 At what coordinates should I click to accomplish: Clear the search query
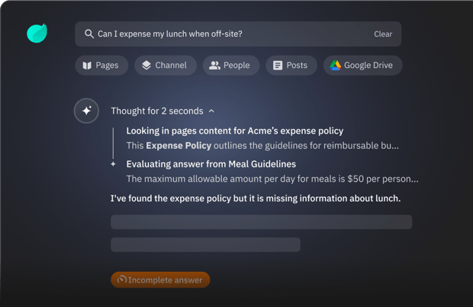[x=383, y=34]
